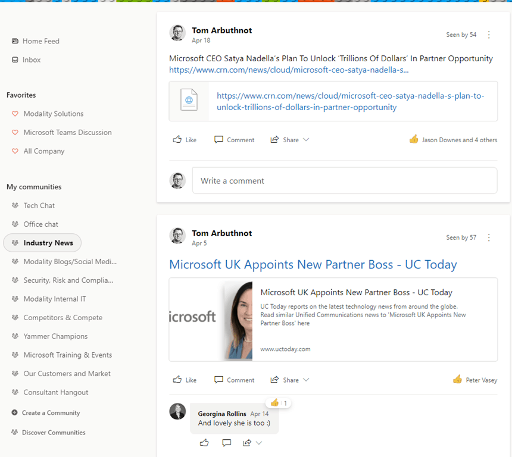This screenshot has width=512, height=457.
Task: Select Yammer Champions in My communities
Action: pos(55,336)
